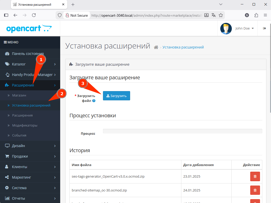
Task: Click the blue Загрузить upload button
Action: pyautogui.click(x=117, y=96)
